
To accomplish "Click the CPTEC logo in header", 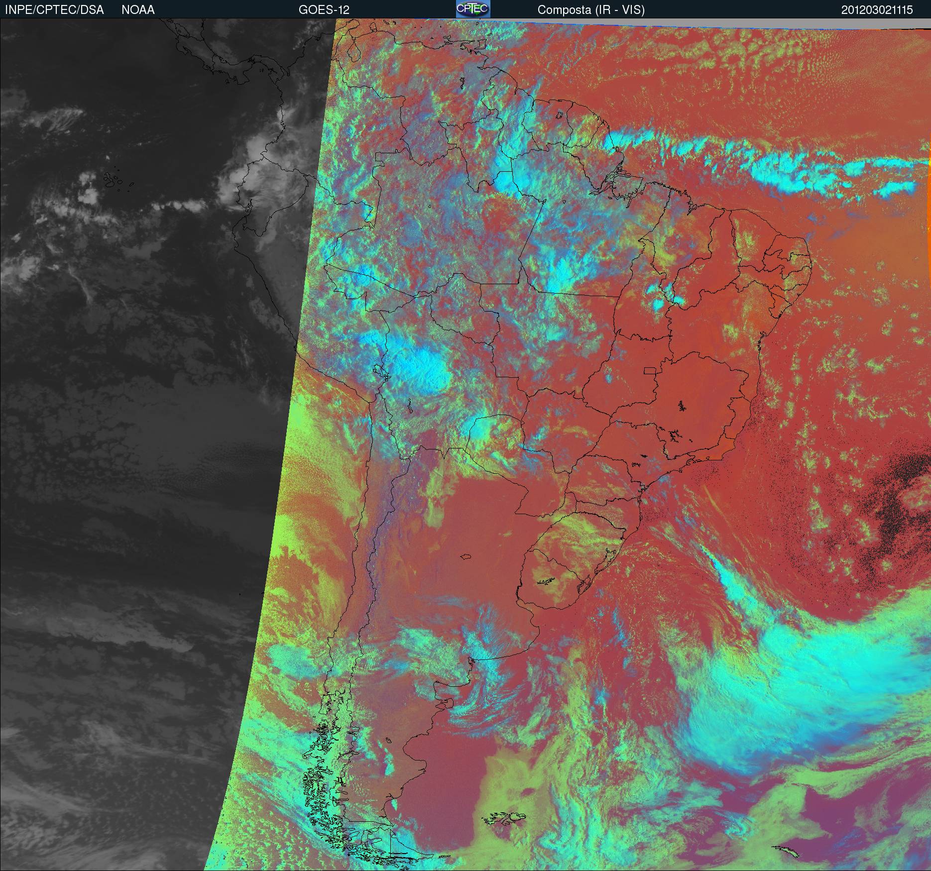I will tap(473, 9).
